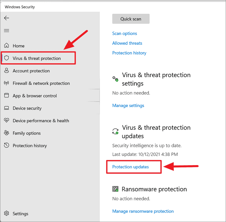Image resolution: width=226 pixels, height=222 pixels.
Task: Open Device security section
Action: point(27,108)
